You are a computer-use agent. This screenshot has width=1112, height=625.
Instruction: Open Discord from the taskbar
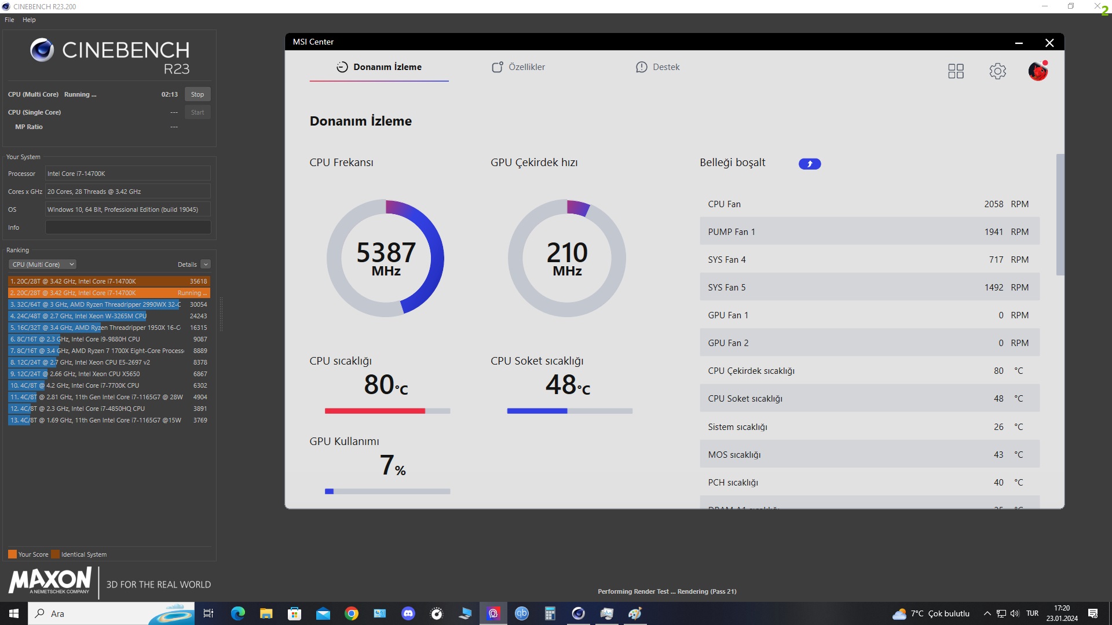408,613
